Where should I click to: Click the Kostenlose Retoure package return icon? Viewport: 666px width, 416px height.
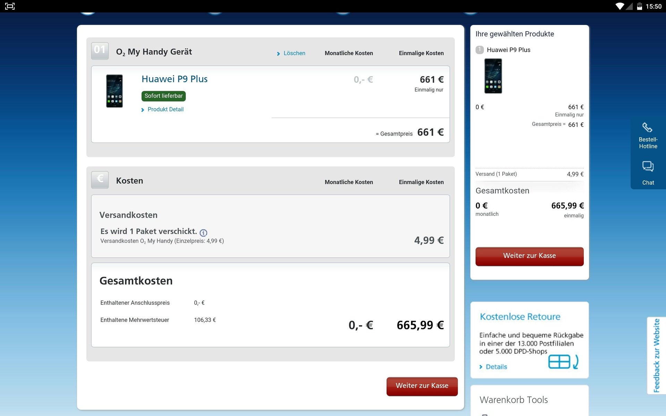(563, 362)
